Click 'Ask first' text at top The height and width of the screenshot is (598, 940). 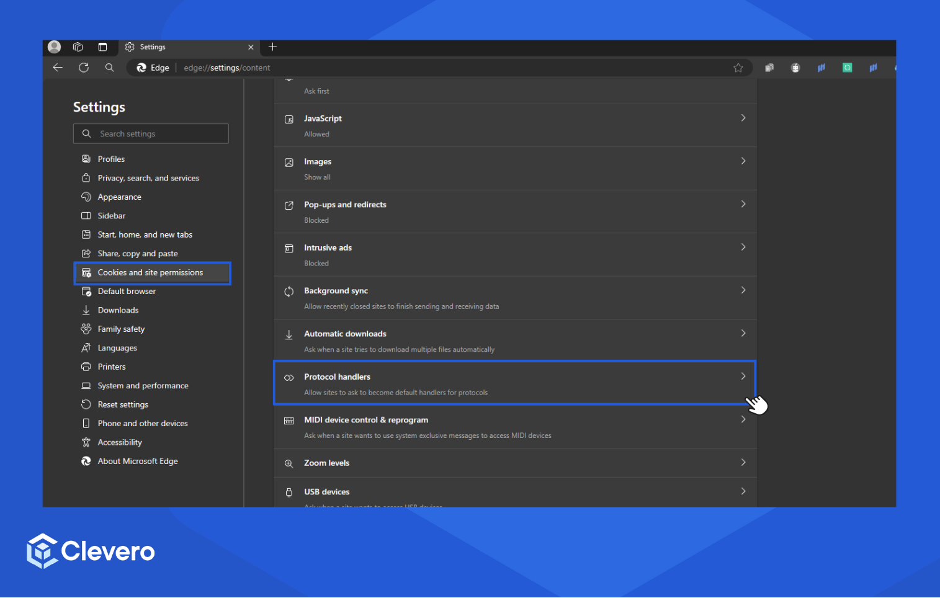[x=316, y=91]
